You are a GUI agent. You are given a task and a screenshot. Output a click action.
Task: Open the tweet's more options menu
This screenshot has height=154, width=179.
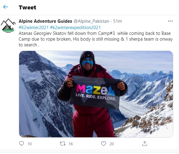pyautogui.click(x=170, y=21)
